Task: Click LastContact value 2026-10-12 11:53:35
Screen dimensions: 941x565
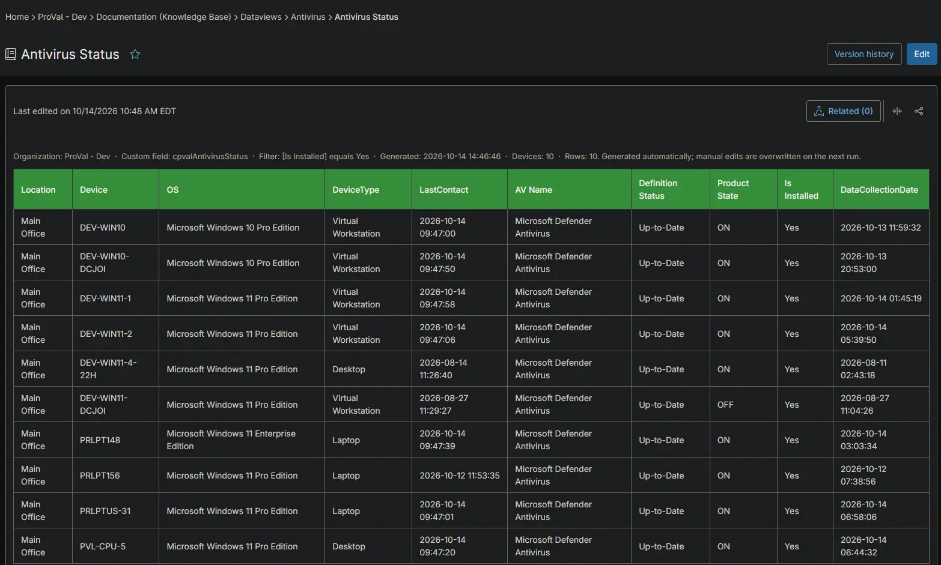Action: [x=460, y=476]
